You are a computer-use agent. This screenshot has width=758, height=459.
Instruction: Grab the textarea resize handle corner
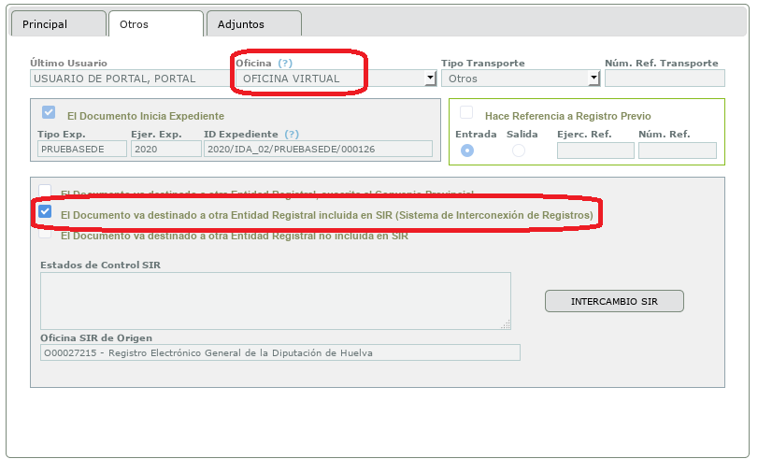(506, 325)
